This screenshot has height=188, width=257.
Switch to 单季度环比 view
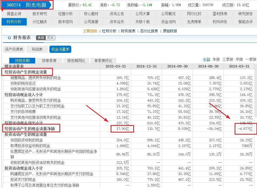pos(103,61)
